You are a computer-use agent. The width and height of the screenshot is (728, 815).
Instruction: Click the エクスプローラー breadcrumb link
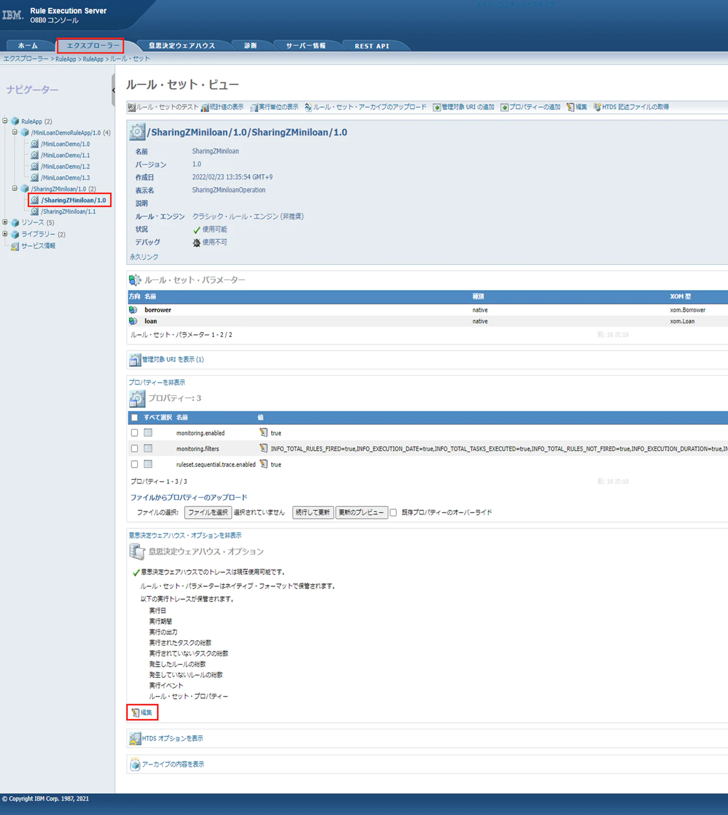[26, 59]
